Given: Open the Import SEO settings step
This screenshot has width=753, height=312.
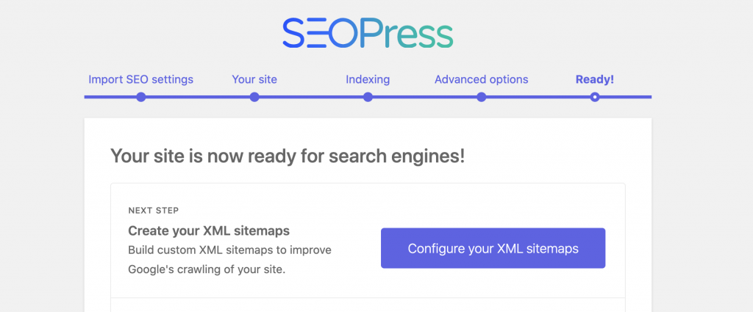Looking at the screenshot, I should coord(140,79).
